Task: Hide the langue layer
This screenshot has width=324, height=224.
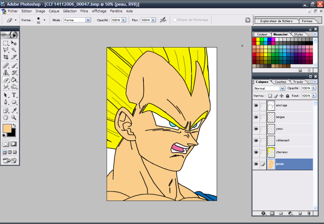Action: [x=256, y=117]
